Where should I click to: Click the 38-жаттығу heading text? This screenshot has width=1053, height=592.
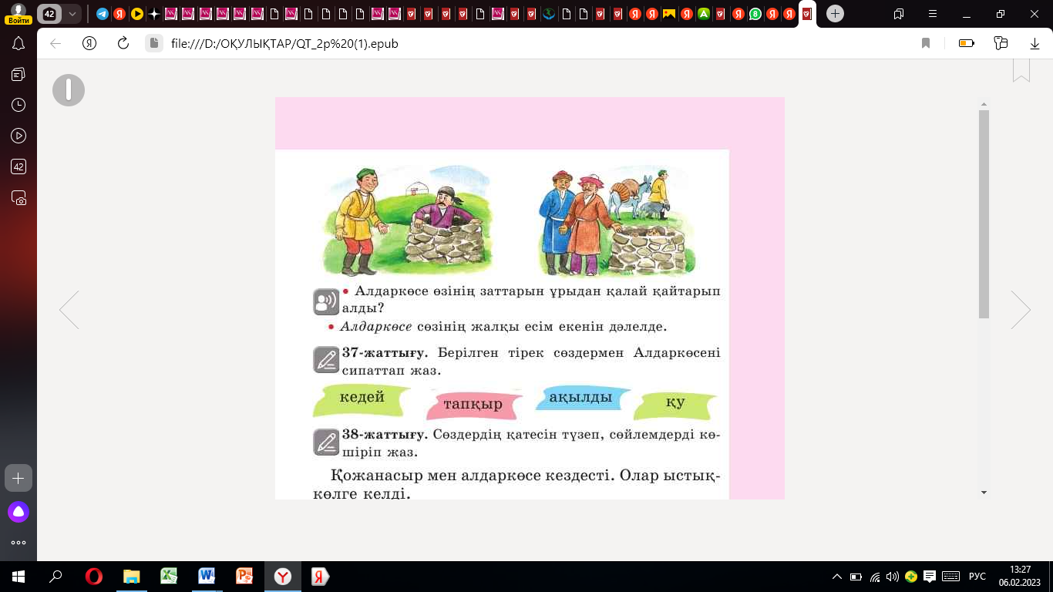pyautogui.click(x=385, y=435)
